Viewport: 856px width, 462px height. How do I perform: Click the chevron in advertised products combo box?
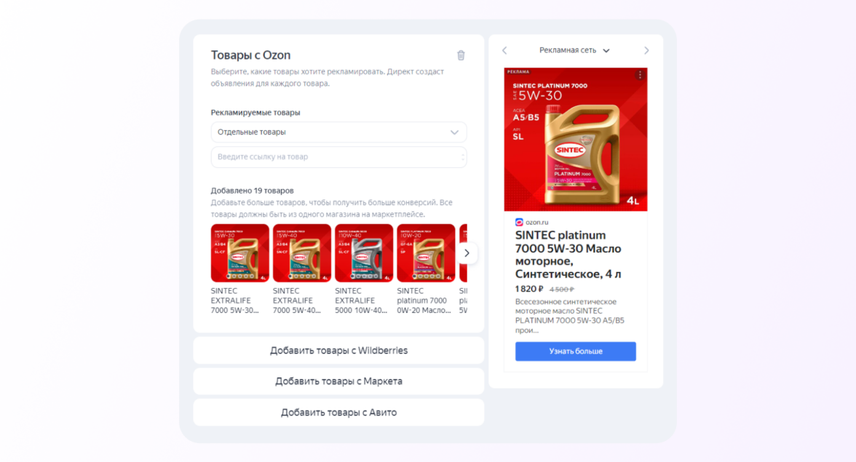click(x=454, y=132)
